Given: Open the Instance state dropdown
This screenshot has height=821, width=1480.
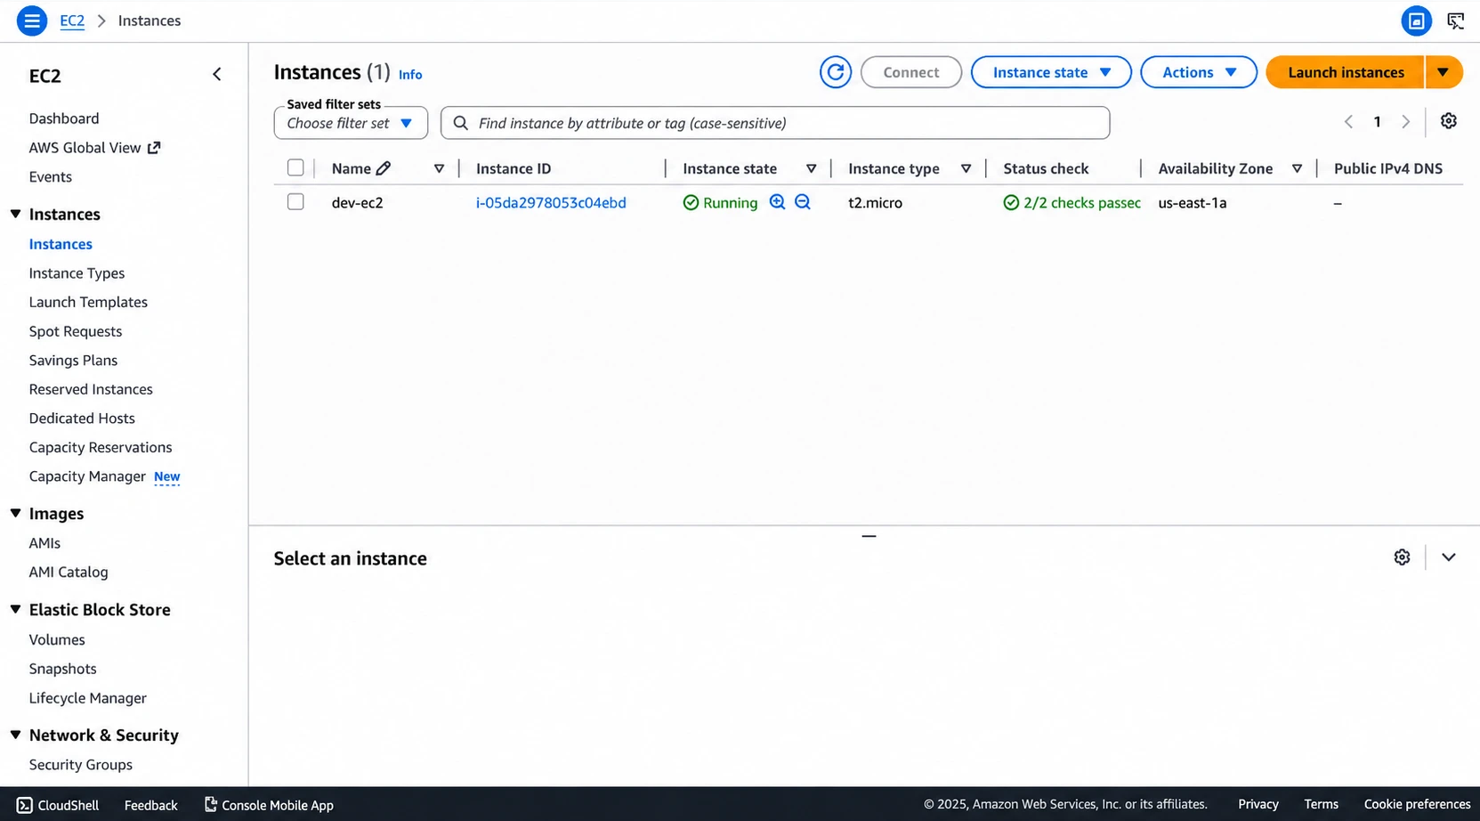Looking at the screenshot, I should click(1051, 72).
